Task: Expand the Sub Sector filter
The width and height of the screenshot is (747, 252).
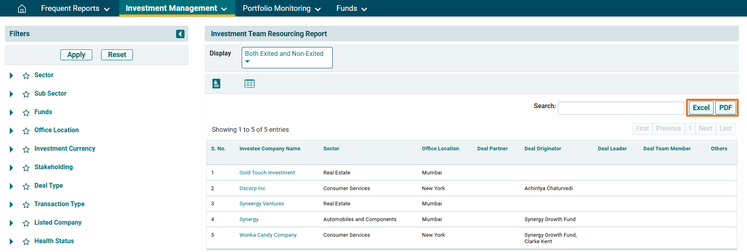Action: click(x=11, y=94)
